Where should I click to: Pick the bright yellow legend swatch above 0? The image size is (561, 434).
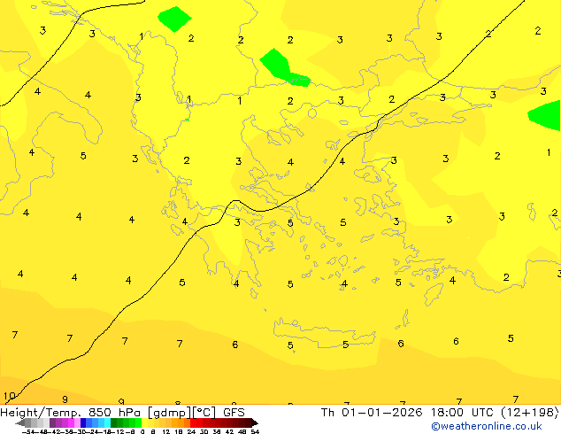click(x=144, y=422)
